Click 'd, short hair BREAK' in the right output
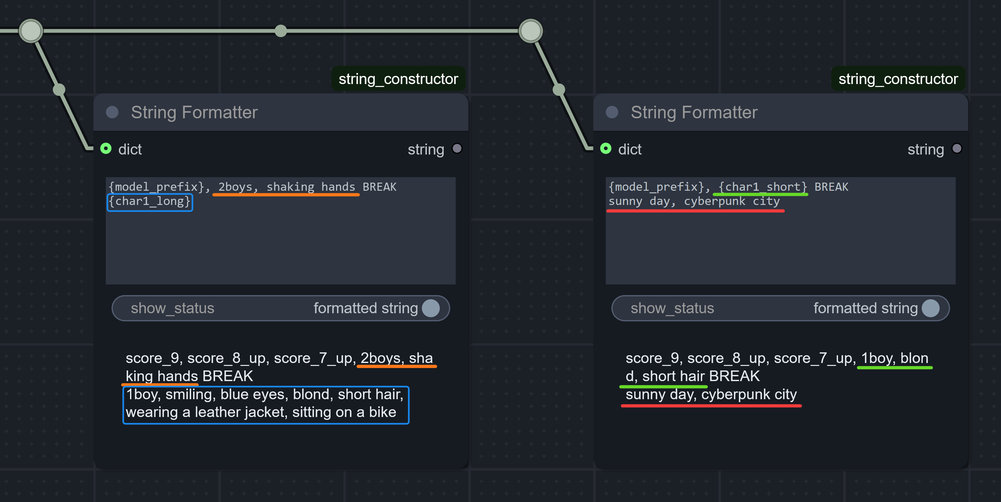The image size is (1001, 502). (692, 376)
